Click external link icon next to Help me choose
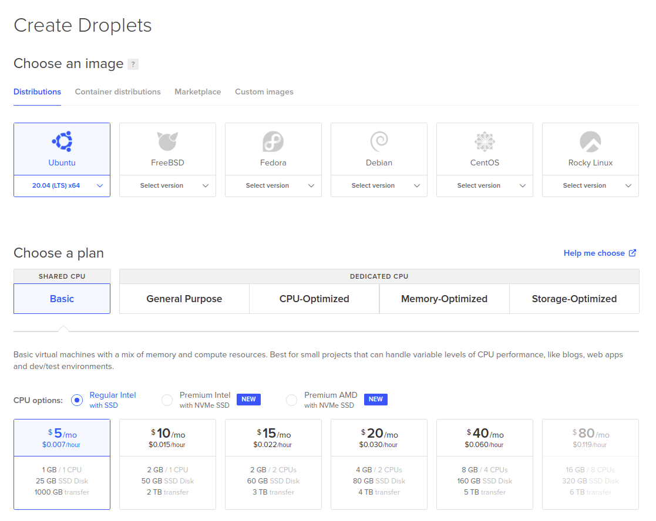Viewport: 656px width, 521px height. click(633, 253)
